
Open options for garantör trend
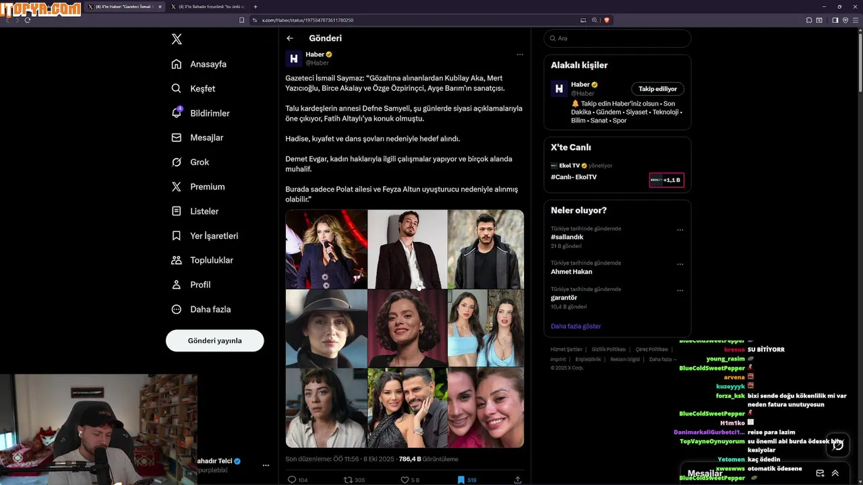click(680, 290)
